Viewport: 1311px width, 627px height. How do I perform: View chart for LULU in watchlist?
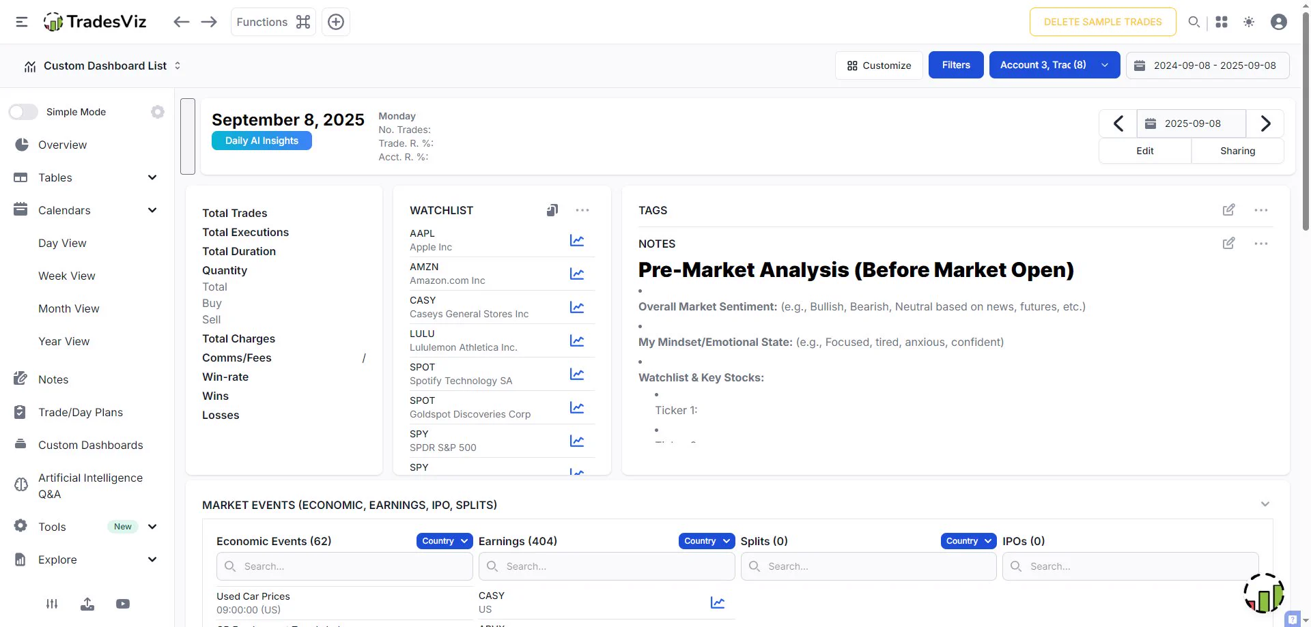(577, 340)
